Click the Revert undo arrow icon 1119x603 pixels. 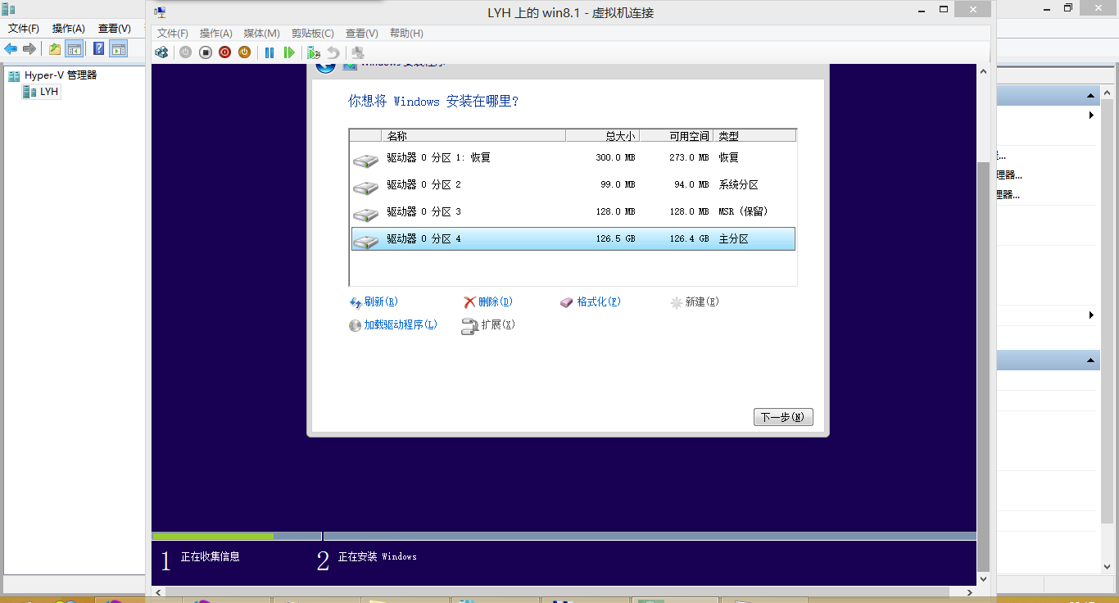[x=333, y=52]
